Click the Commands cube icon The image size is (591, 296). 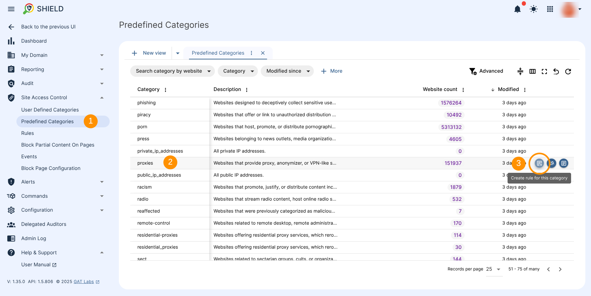tap(11, 196)
